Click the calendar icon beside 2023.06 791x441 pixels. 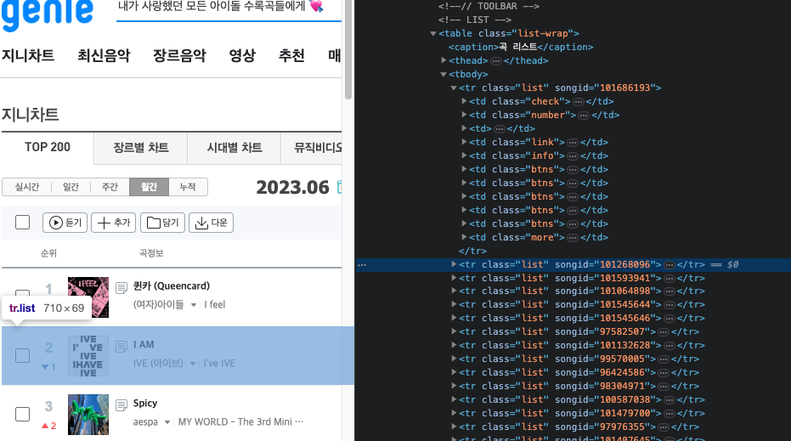pyautogui.click(x=339, y=187)
